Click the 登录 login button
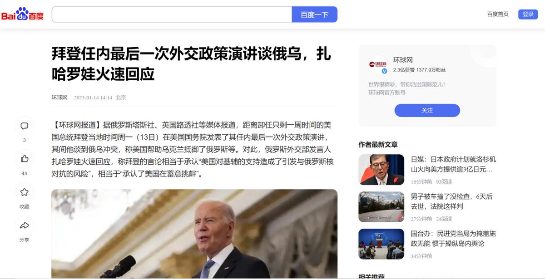 528,14
